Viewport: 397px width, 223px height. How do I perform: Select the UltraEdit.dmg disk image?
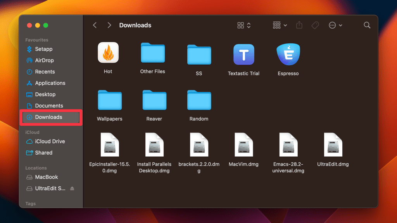coord(333,145)
